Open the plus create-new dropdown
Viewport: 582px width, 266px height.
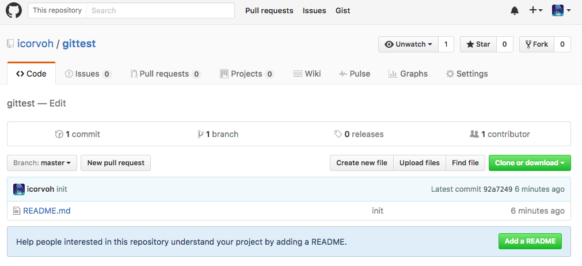535,10
